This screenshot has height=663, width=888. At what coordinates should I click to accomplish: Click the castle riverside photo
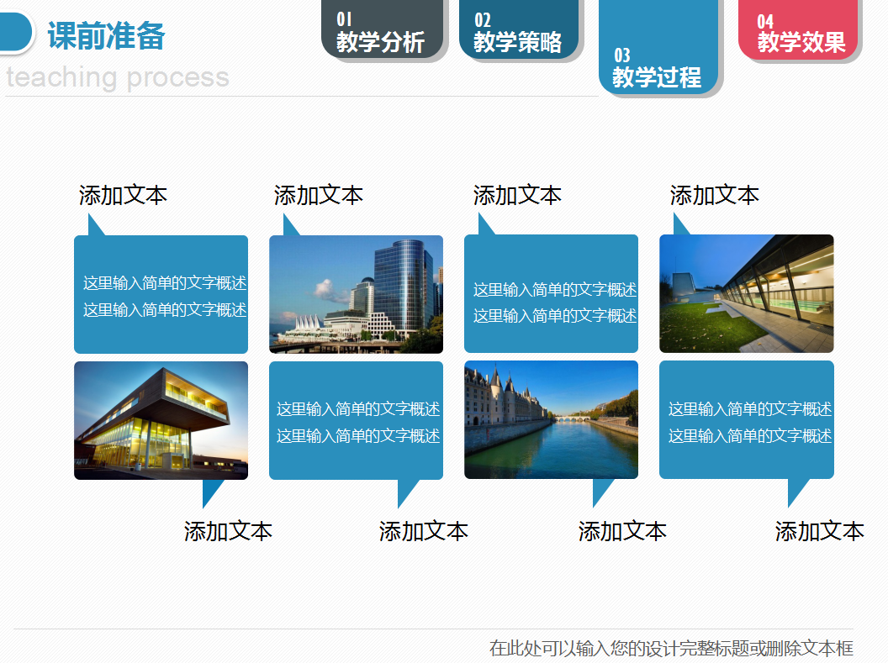coord(551,420)
